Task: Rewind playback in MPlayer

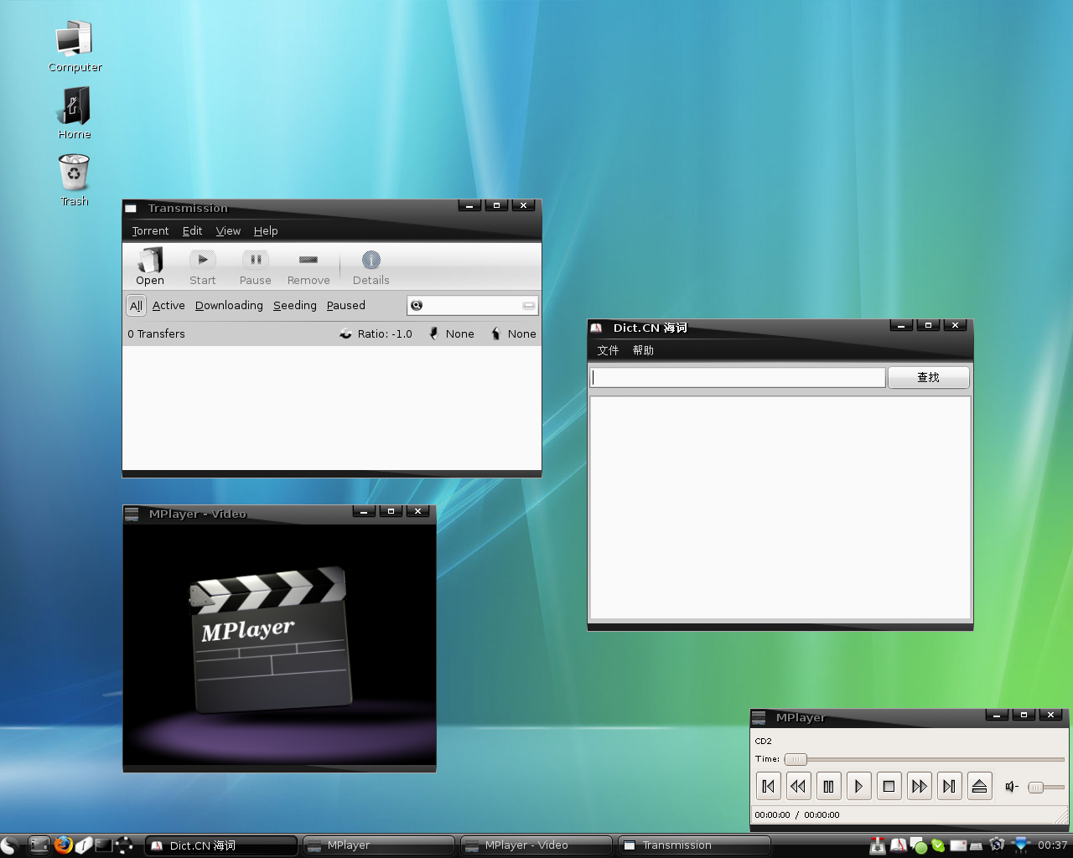Action: tap(799, 786)
